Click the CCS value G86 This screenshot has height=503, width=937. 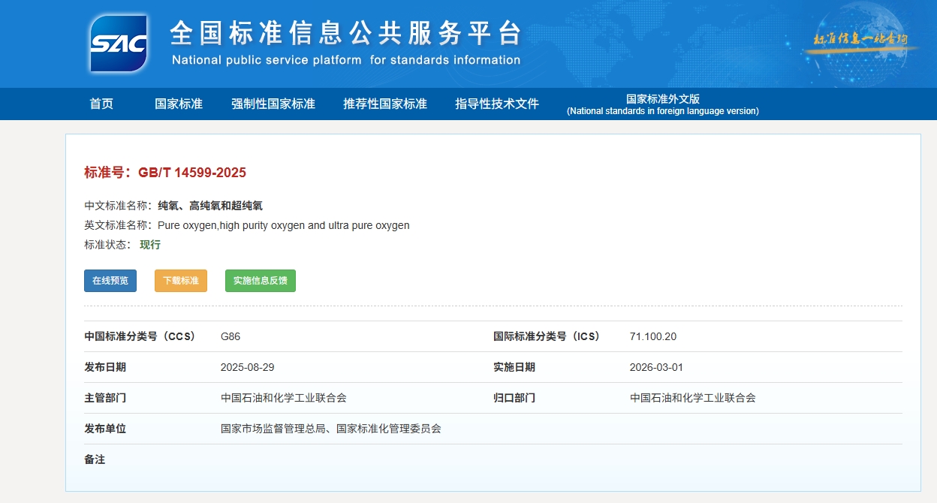(x=230, y=336)
